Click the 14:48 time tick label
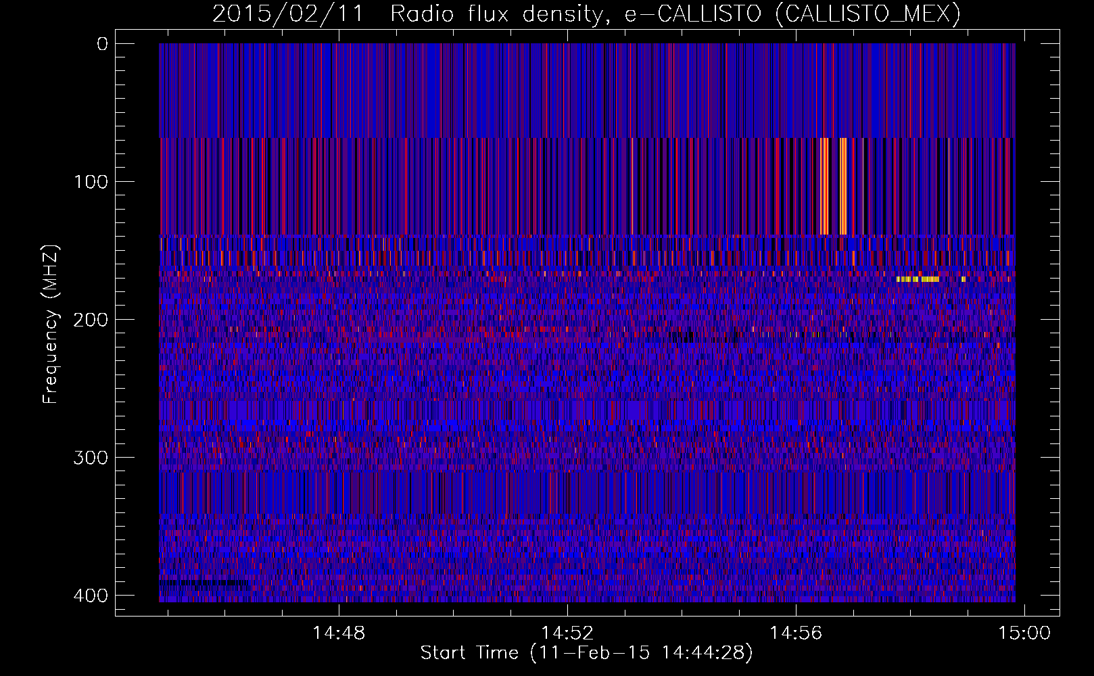The image size is (1094, 676). [339, 633]
